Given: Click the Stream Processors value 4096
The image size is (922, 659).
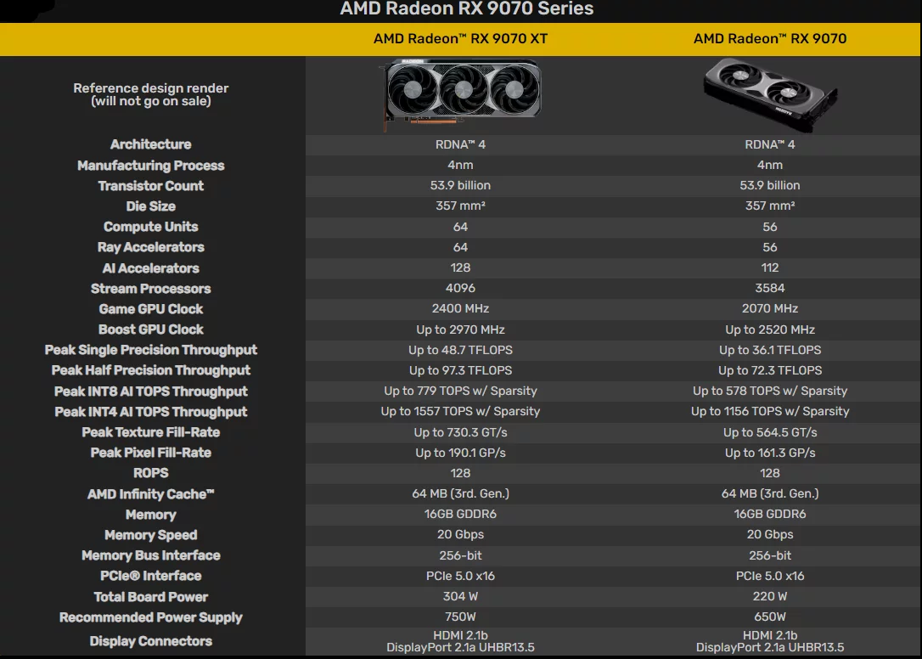Looking at the screenshot, I should (460, 288).
